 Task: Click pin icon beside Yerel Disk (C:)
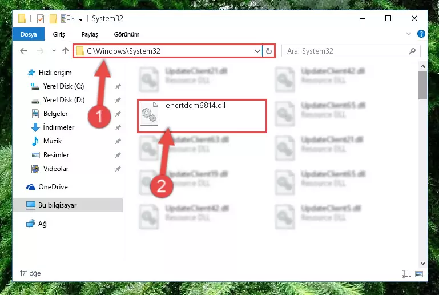coord(118,86)
